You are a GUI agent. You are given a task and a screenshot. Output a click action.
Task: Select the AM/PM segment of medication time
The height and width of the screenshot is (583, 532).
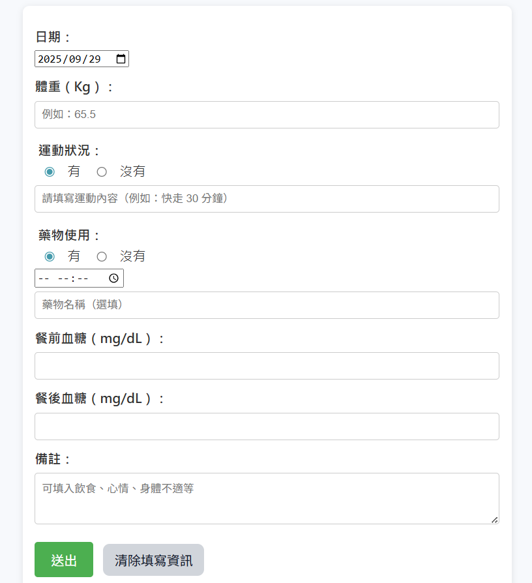[44, 278]
